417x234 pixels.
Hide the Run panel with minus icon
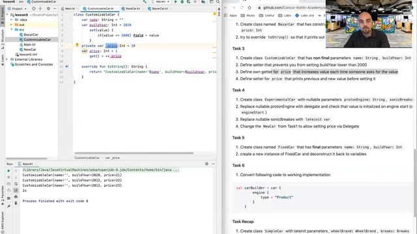pyautogui.click(x=213, y=164)
